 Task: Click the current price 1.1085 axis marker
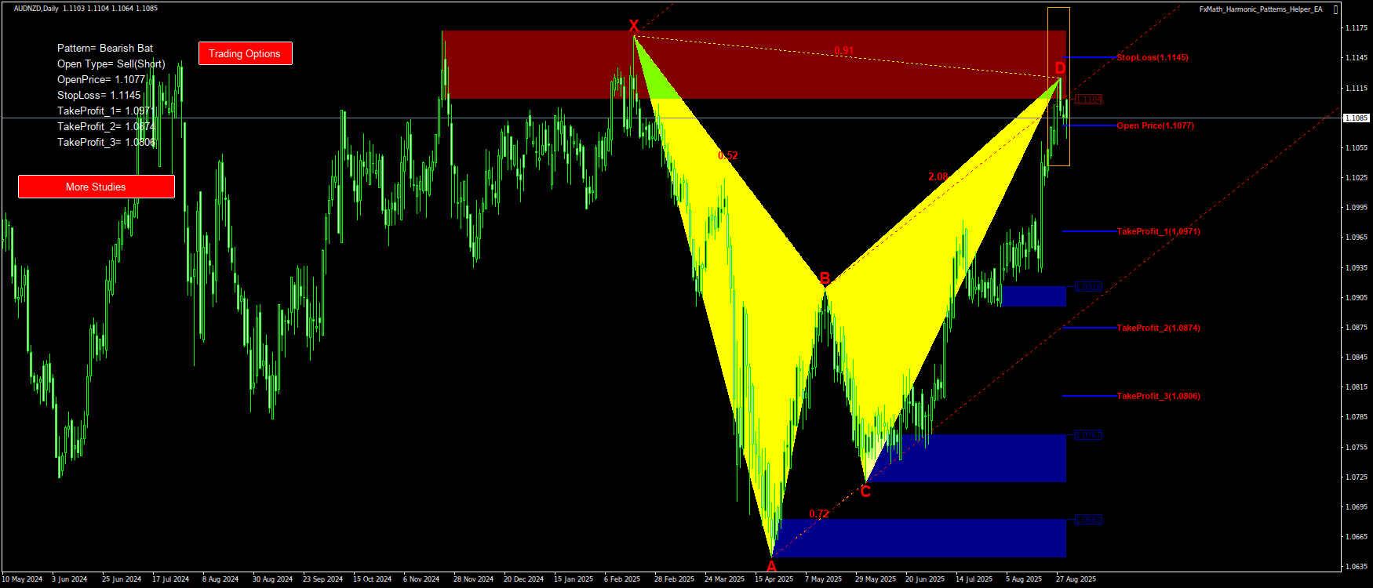1357,118
